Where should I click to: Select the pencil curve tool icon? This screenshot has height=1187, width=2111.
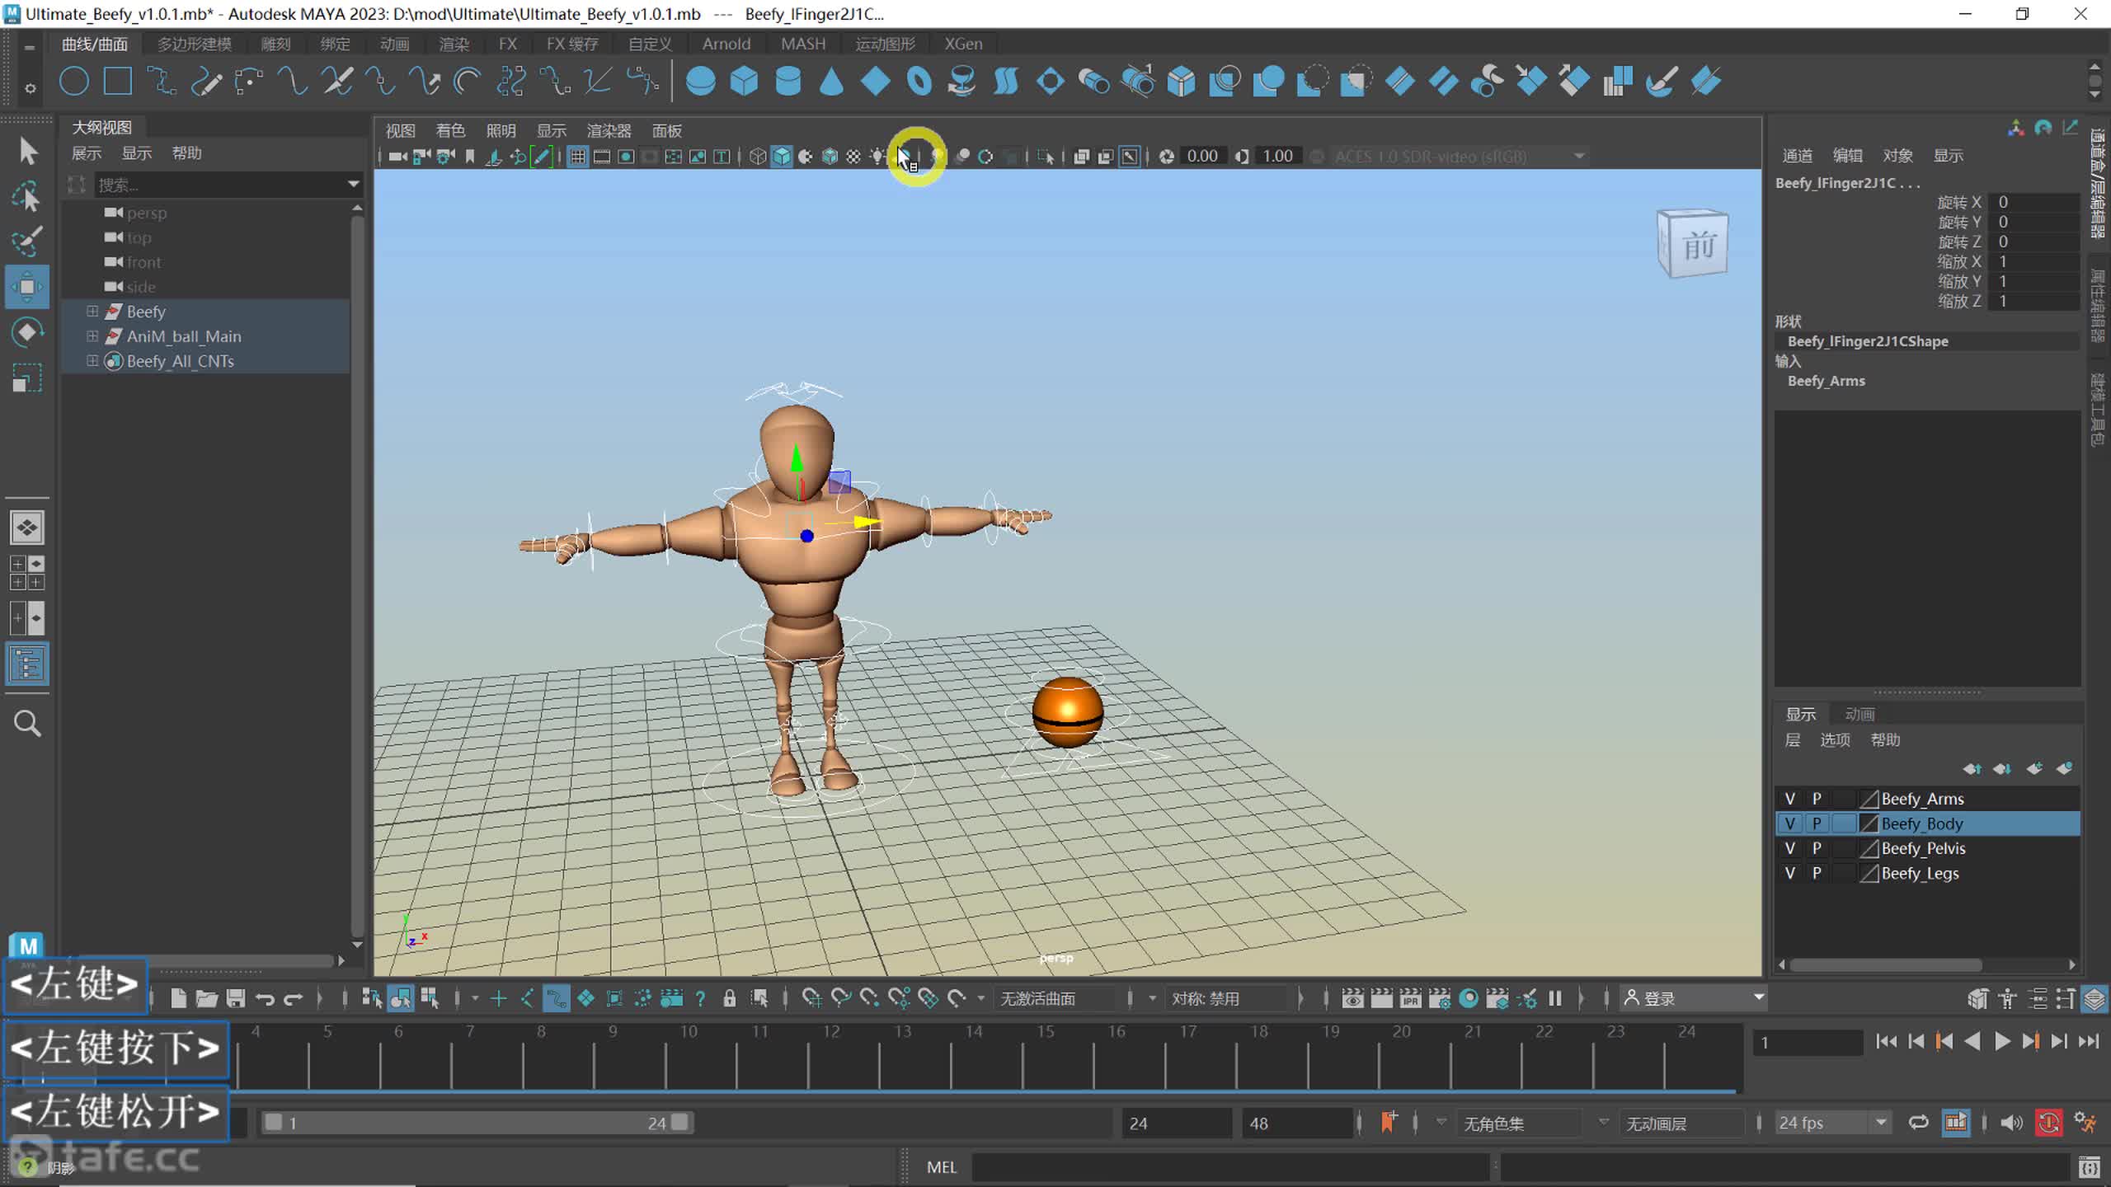click(x=205, y=82)
